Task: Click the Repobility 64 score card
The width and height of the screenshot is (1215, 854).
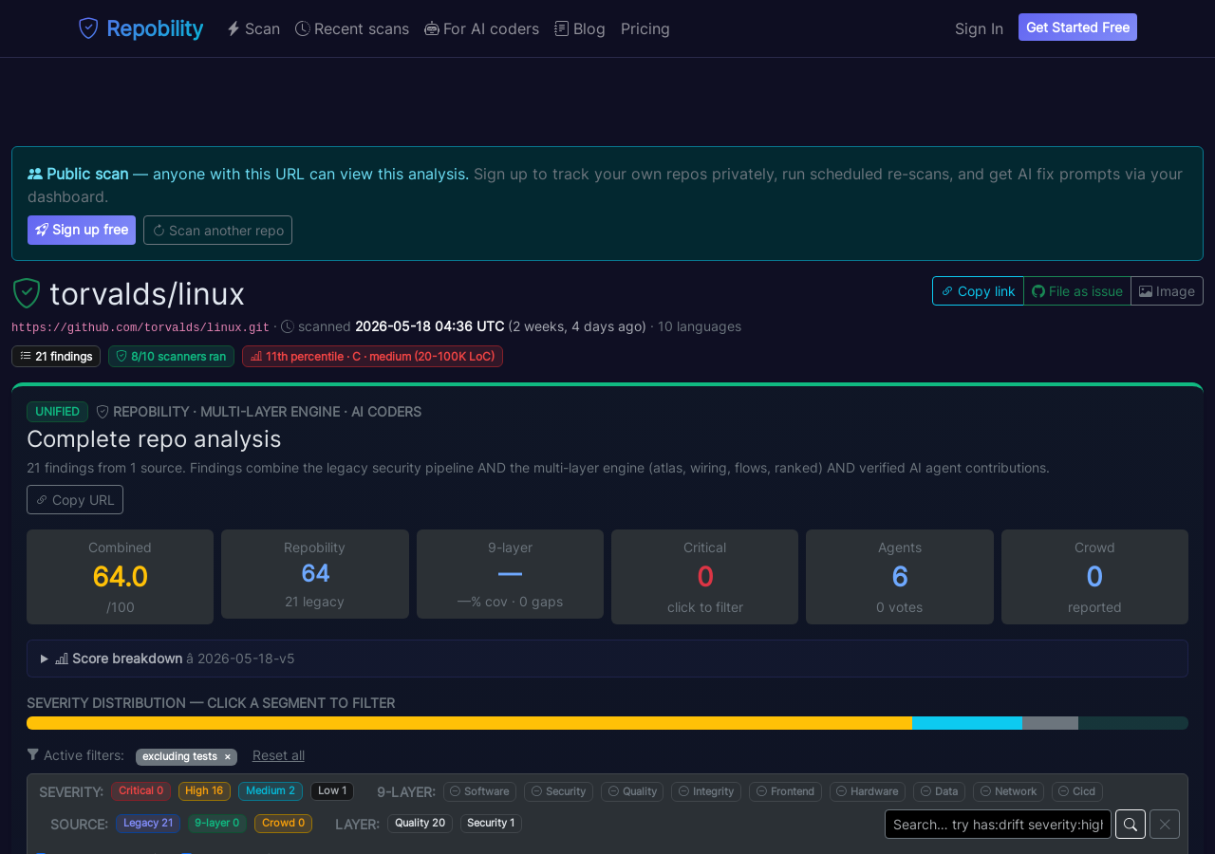Action: point(315,574)
